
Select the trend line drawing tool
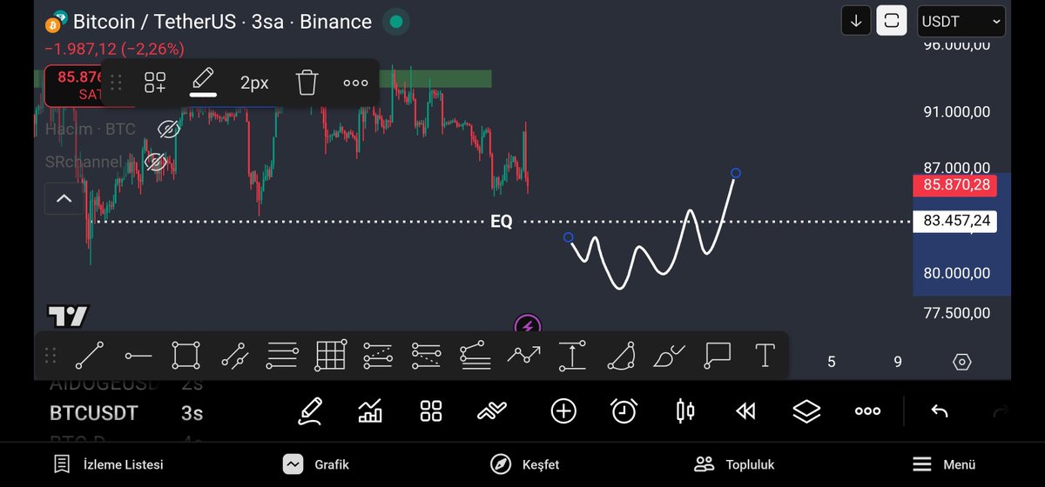point(90,356)
